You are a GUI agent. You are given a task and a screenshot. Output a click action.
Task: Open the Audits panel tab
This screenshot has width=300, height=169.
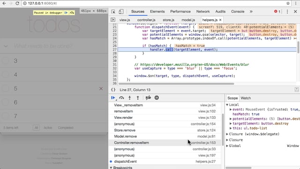click(x=220, y=11)
